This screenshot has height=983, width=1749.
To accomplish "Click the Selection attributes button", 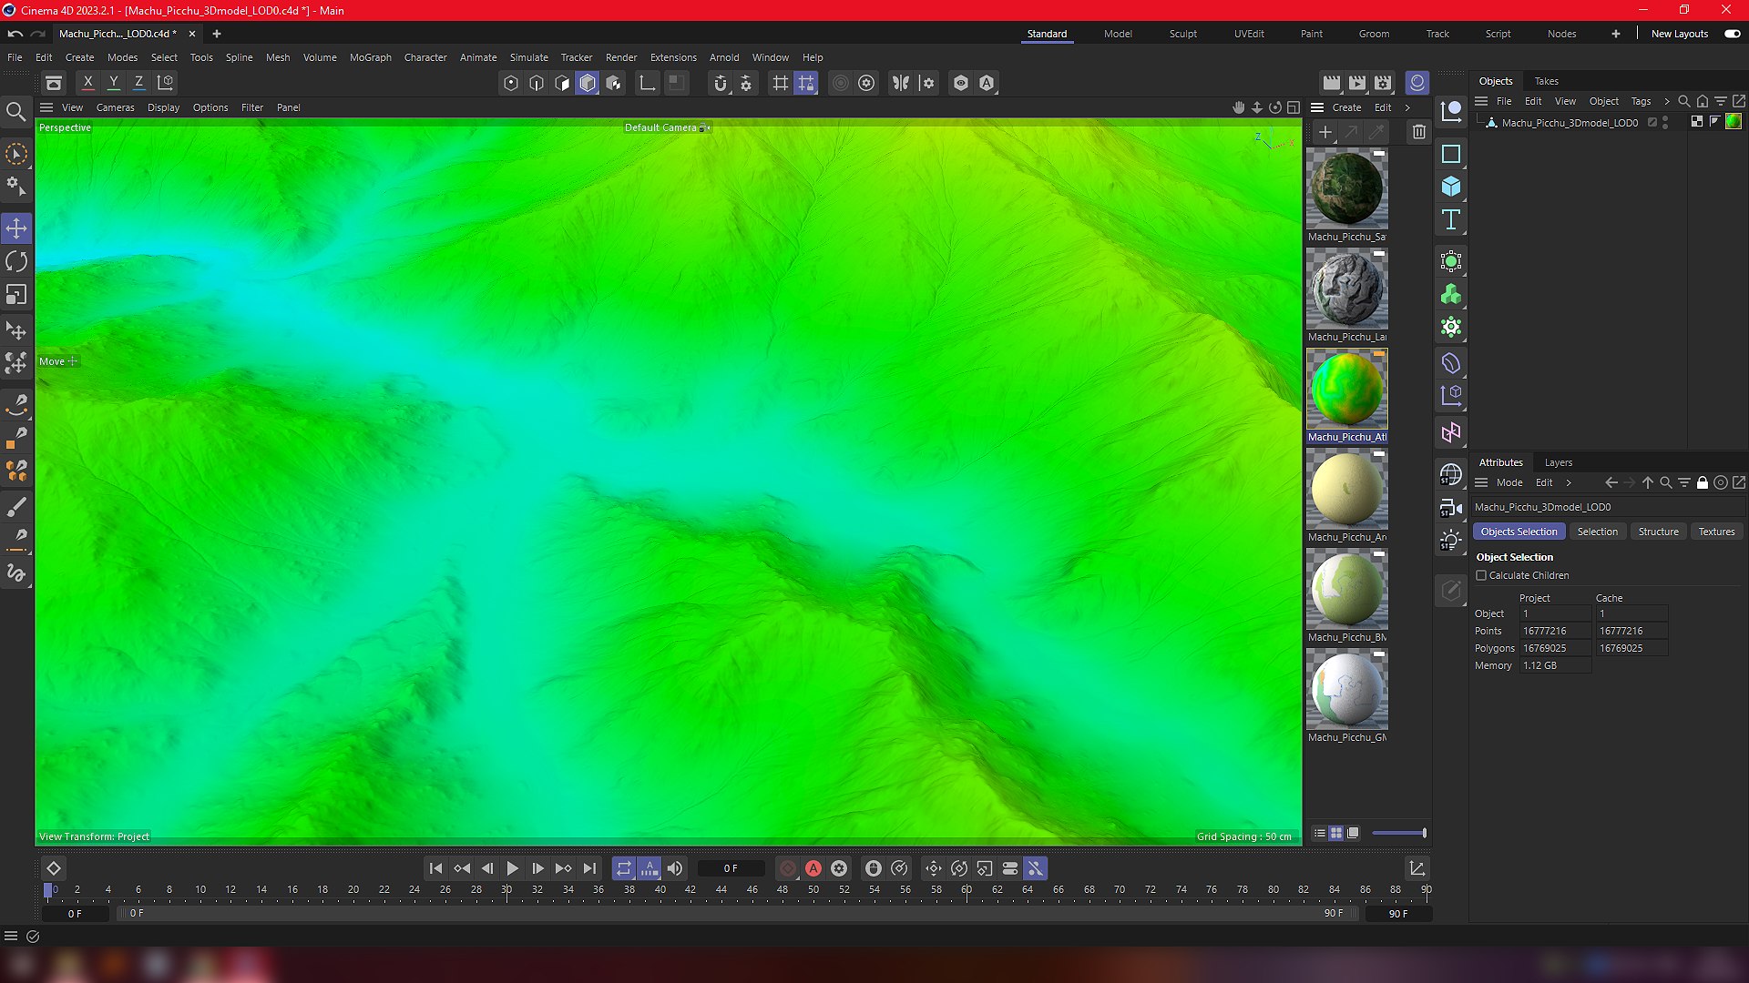I will pyautogui.click(x=1597, y=532).
